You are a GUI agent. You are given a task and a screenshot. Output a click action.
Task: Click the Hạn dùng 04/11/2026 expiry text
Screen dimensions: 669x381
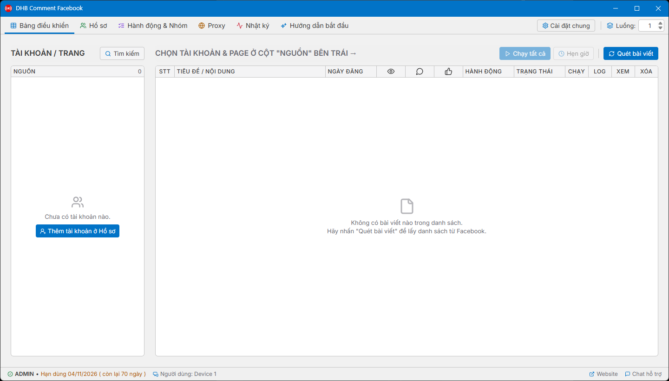pos(93,374)
